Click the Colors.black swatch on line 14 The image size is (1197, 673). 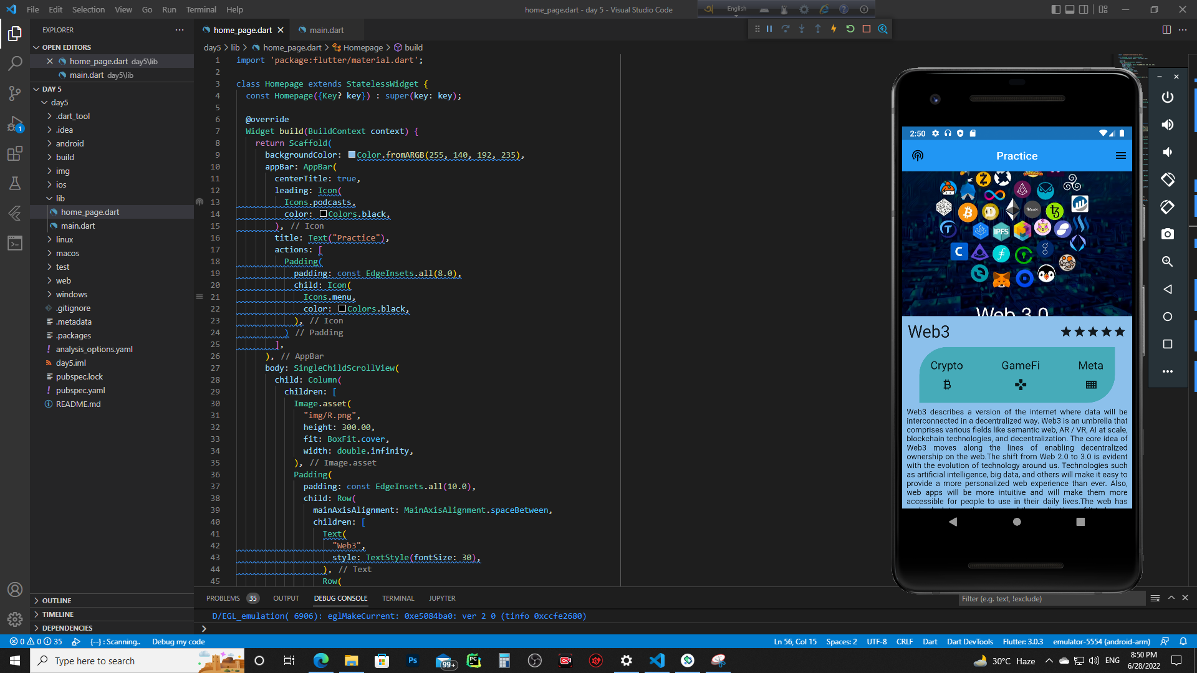323,214
